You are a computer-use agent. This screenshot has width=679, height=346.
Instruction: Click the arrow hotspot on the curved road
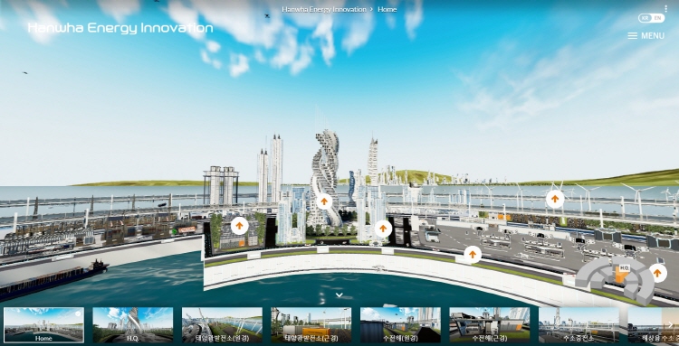click(x=473, y=255)
